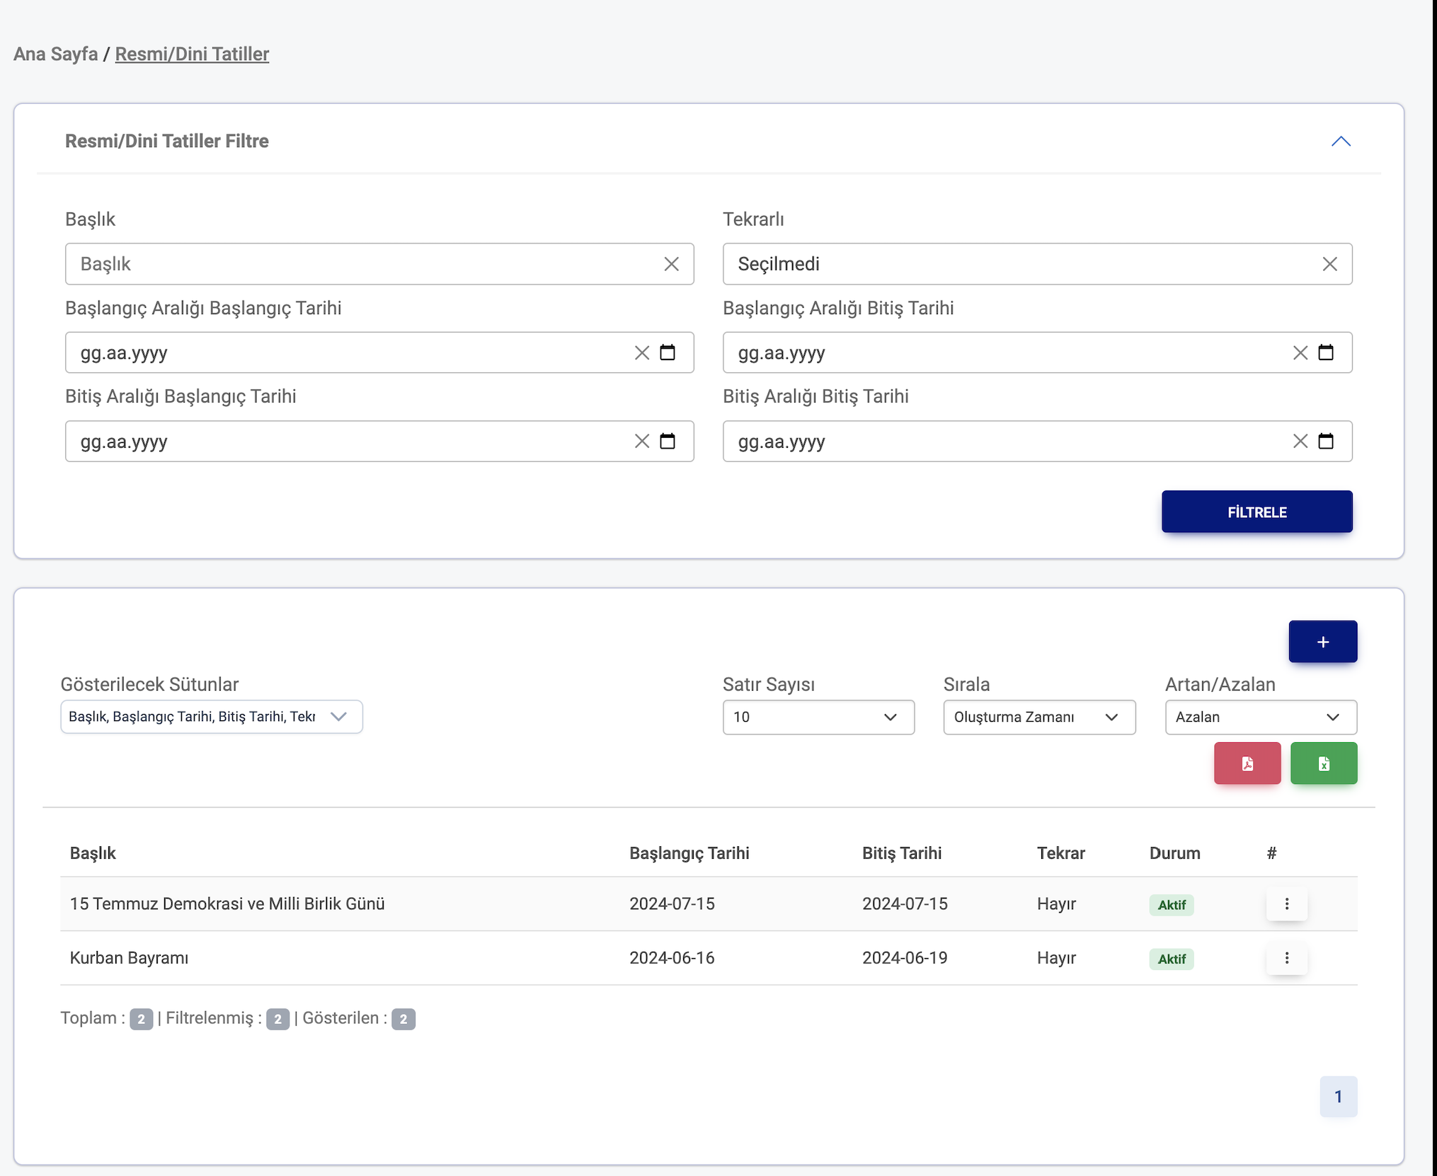The width and height of the screenshot is (1437, 1176).
Task: Click Bitiş Tarihi column header
Action: 901,853
